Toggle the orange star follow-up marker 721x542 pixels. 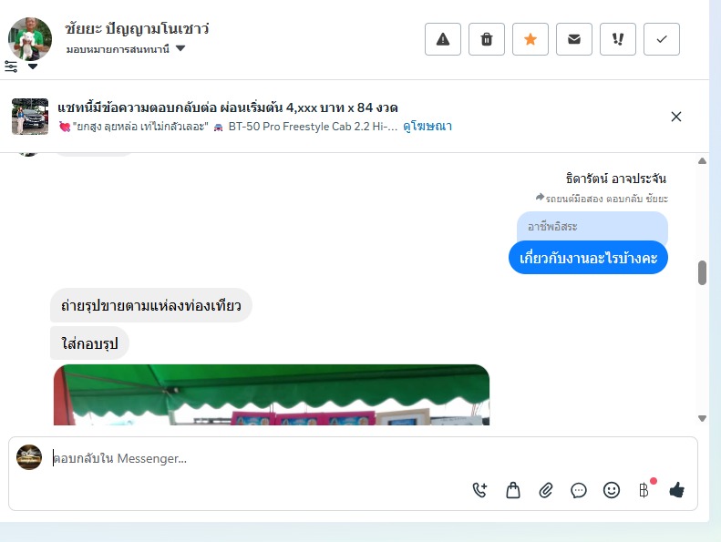click(530, 39)
